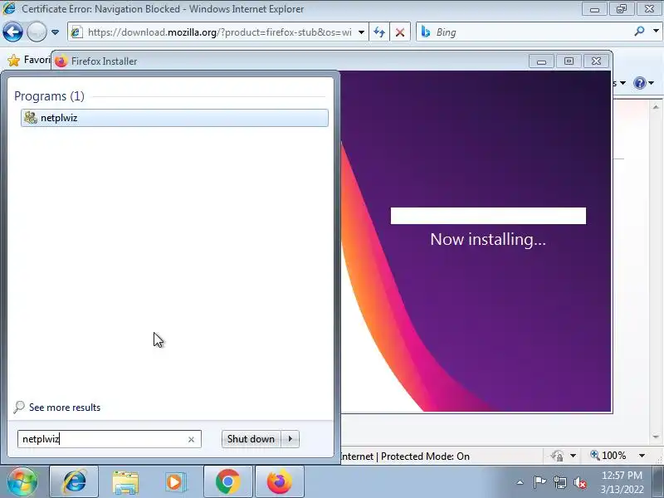Click the security report lock icon

(x=557, y=456)
